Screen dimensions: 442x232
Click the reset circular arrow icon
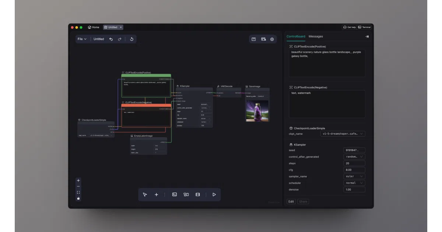point(131,39)
